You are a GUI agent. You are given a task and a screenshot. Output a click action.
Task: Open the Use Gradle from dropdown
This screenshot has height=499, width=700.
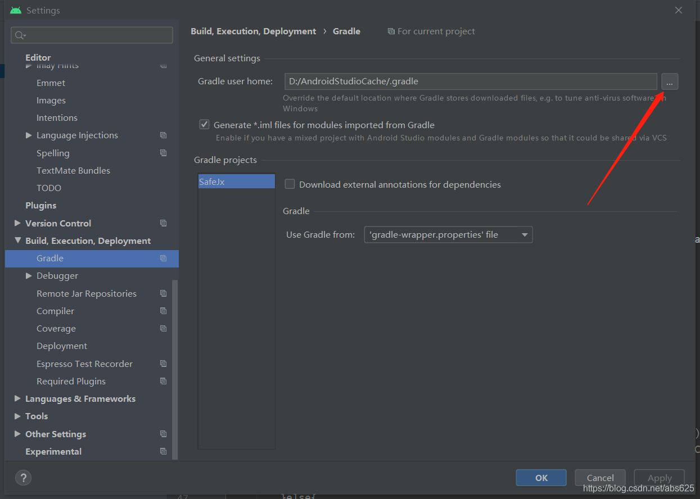coord(525,234)
